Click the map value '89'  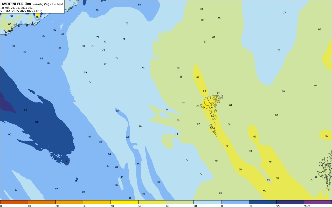83,192
